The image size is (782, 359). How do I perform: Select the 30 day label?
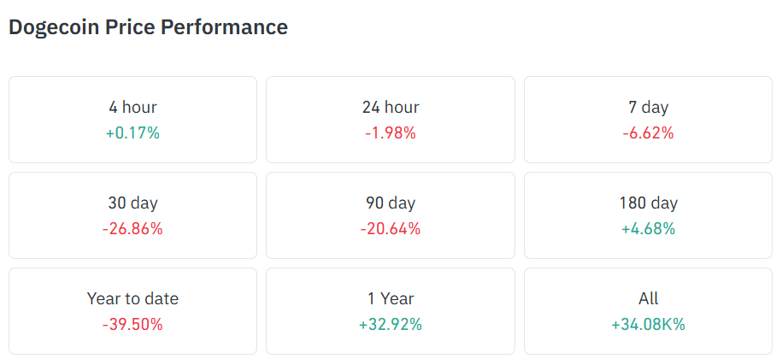[132, 203]
